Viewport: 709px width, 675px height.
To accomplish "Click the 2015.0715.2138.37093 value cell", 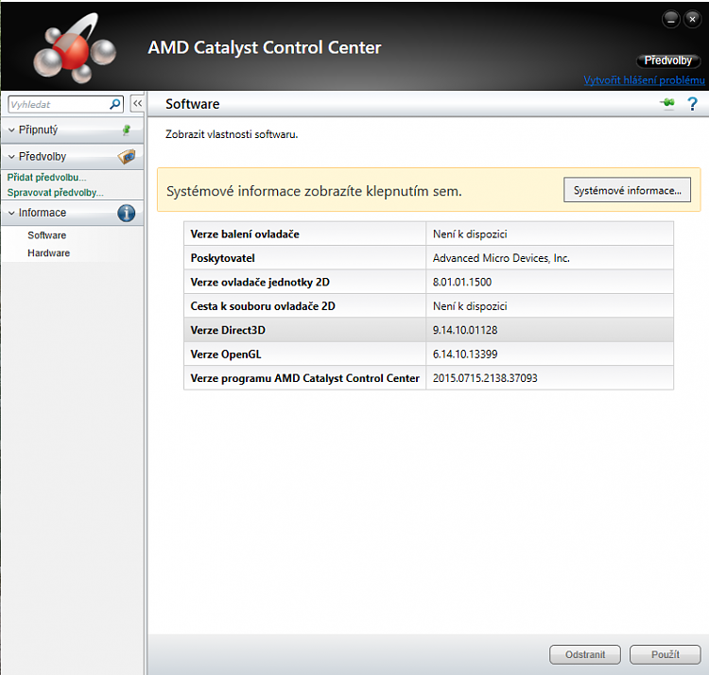I will tap(549, 378).
